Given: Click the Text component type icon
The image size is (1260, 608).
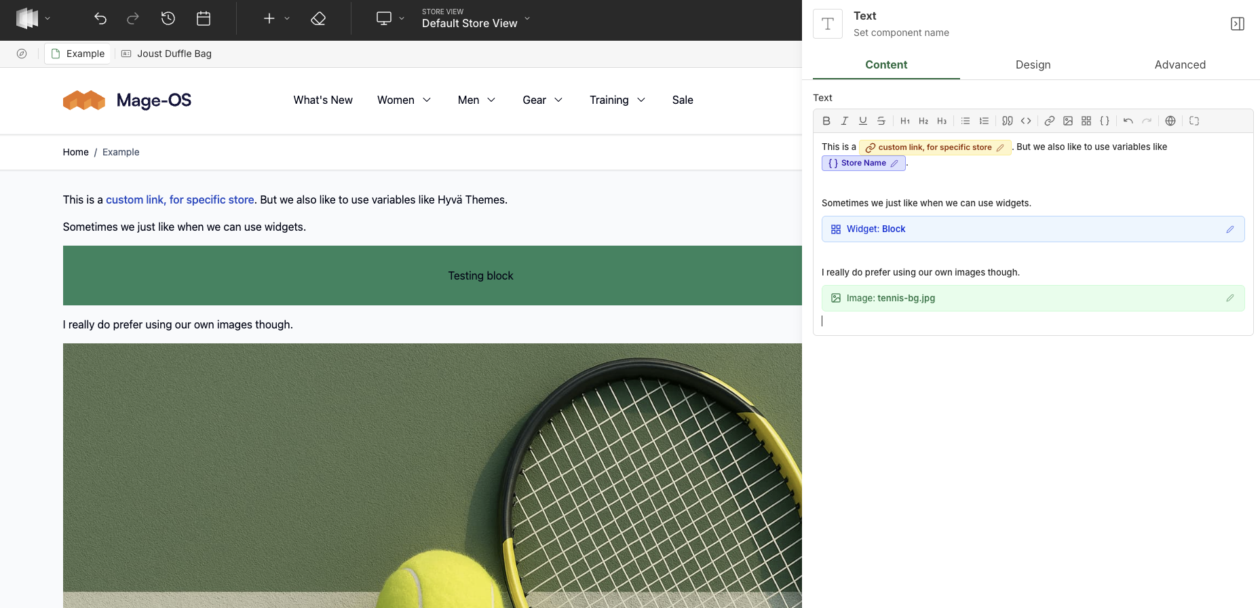Looking at the screenshot, I should [828, 24].
